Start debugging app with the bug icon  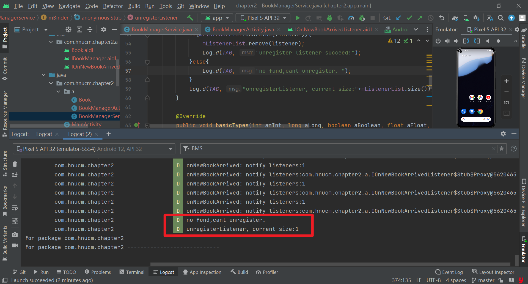pos(330,18)
